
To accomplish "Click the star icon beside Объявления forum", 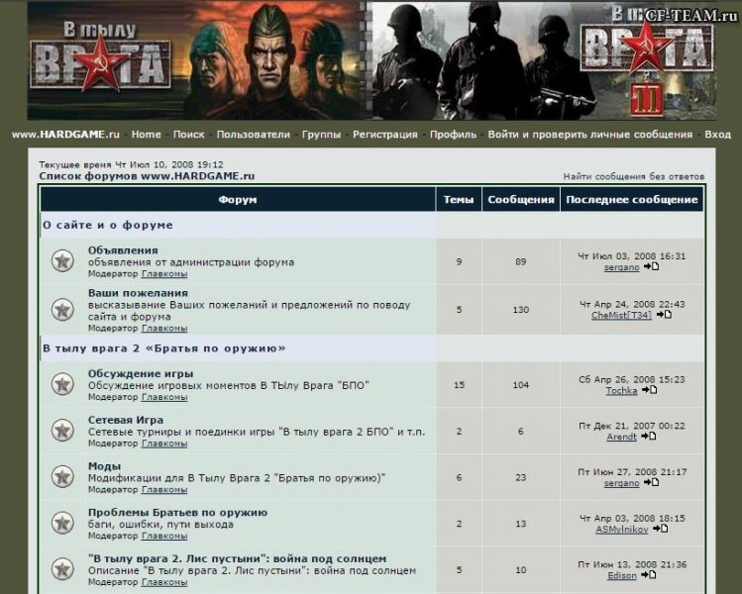I will (x=62, y=261).
